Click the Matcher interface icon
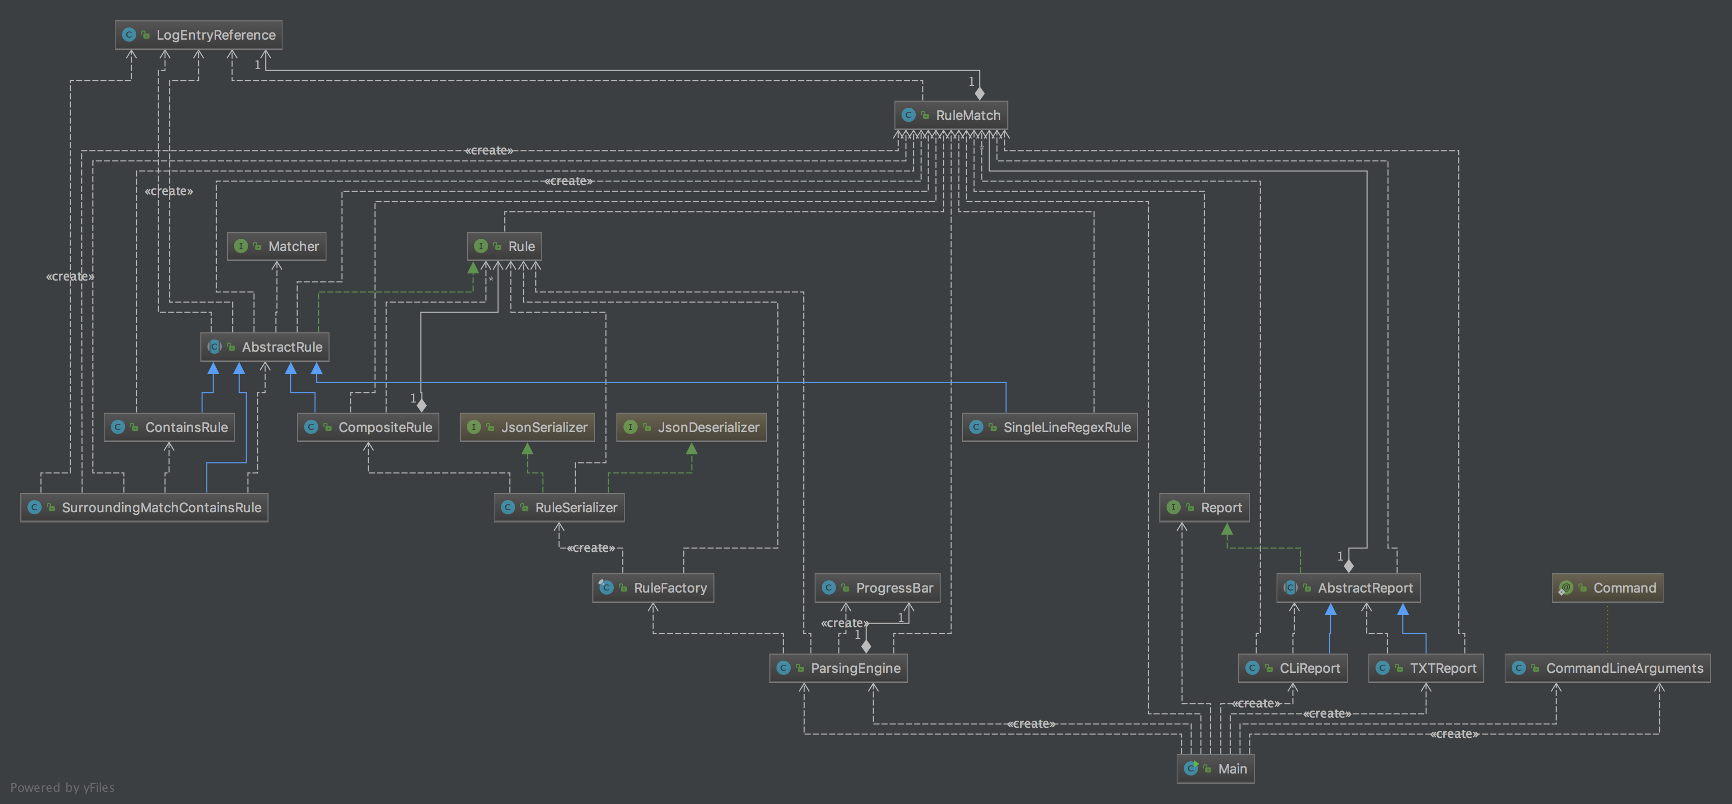 point(241,246)
